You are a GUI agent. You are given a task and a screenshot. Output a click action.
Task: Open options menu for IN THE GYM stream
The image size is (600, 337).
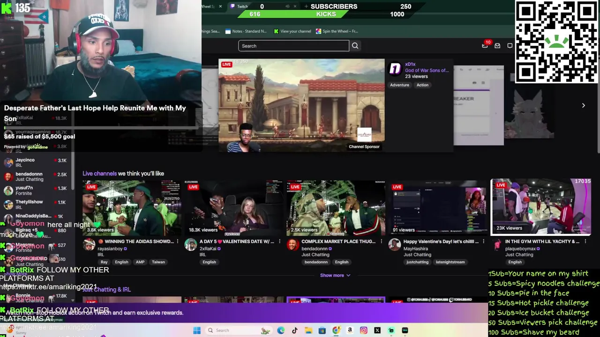click(x=585, y=242)
